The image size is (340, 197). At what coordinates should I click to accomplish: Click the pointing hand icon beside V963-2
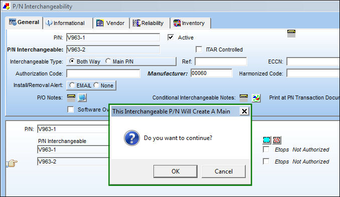tap(12, 163)
